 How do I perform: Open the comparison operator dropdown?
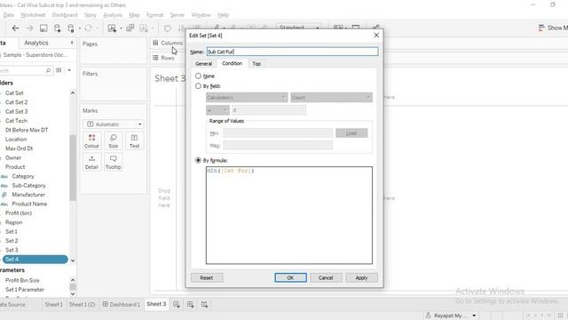(217, 110)
